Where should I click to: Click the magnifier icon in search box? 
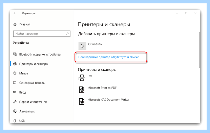click(67, 34)
